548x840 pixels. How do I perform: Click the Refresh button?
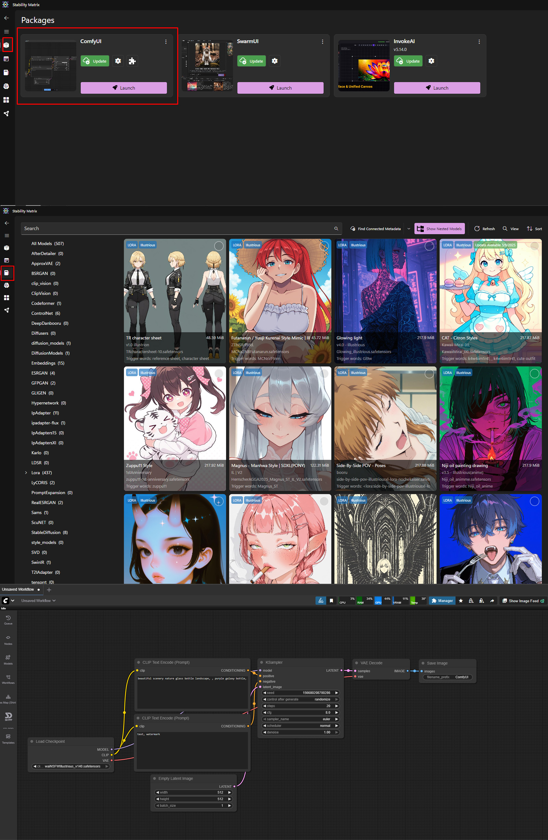pyautogui.click(x=484, y=229)
